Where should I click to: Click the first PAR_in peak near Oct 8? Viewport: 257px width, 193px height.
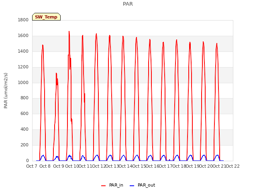(x=43, y=45)
